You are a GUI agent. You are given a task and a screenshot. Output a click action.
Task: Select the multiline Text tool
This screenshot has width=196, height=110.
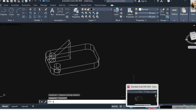click(52, 12)
